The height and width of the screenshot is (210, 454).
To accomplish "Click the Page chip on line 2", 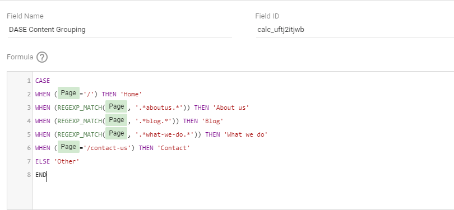I will (x=68, y=93).
